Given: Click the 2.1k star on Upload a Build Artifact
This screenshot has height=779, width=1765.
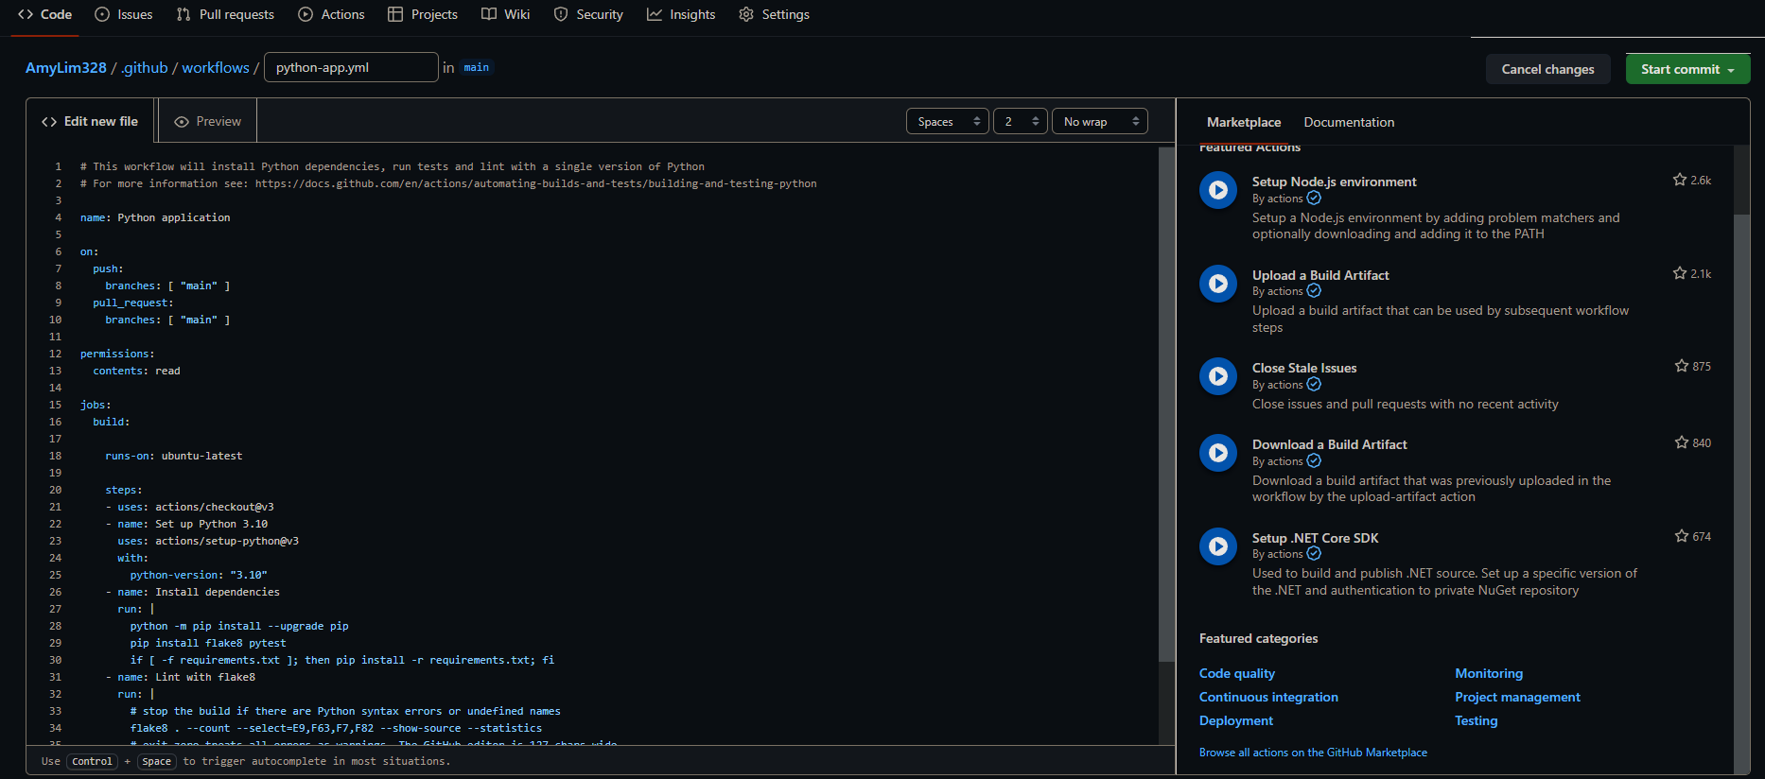Looking at the screenshot, I should (x=1692, y=273).
